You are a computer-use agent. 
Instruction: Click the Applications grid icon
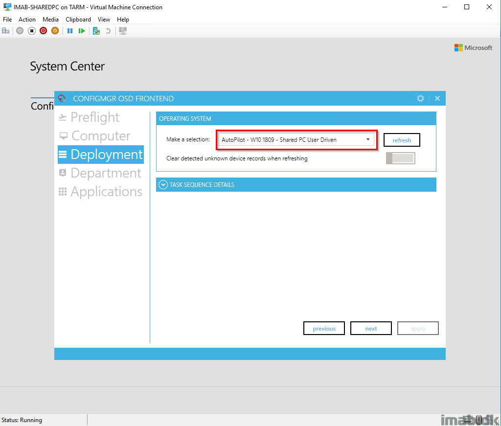coord(63,192)
